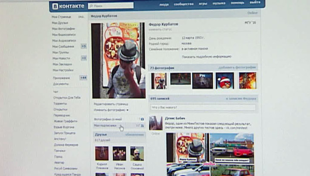310x176 pixels.
Task: Open friend Иван's avatar thumbnail
Action: (119, 153)
